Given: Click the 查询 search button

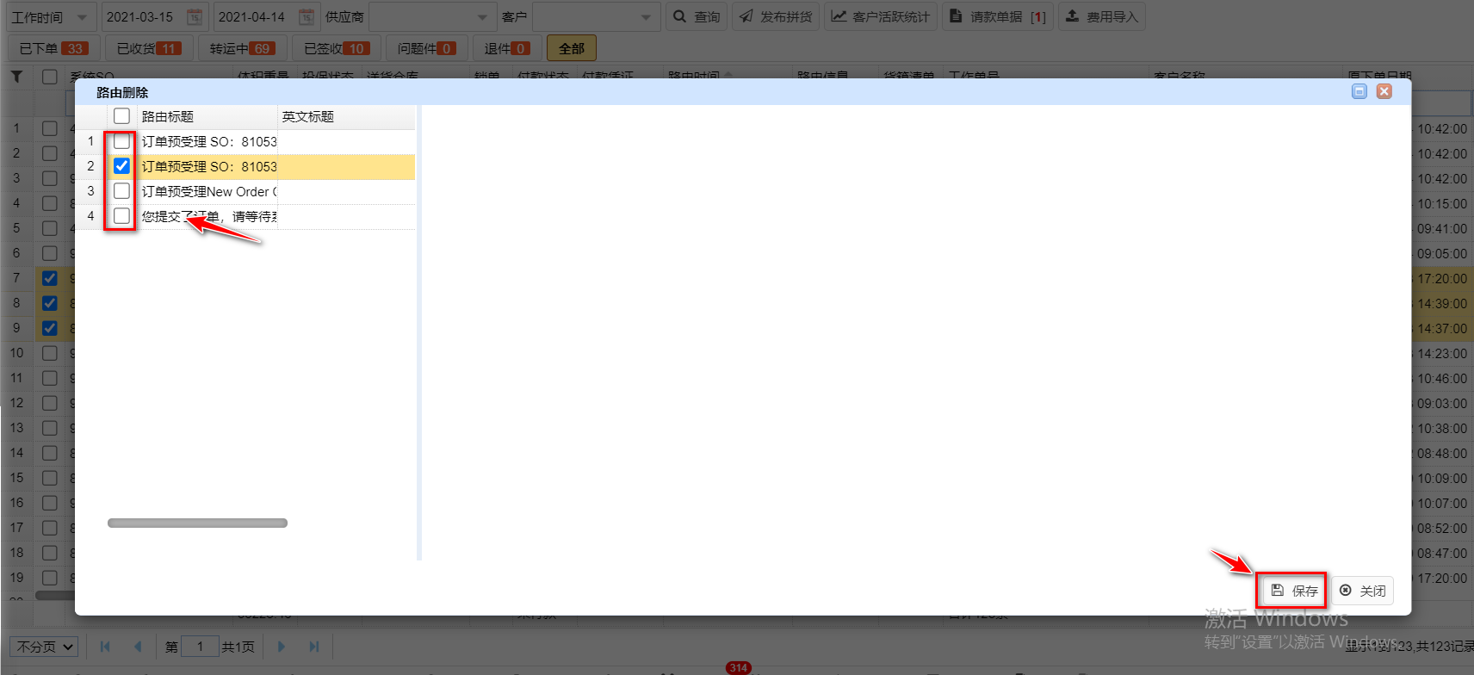Looking at the screenshot, I should (x=697, y=17).
